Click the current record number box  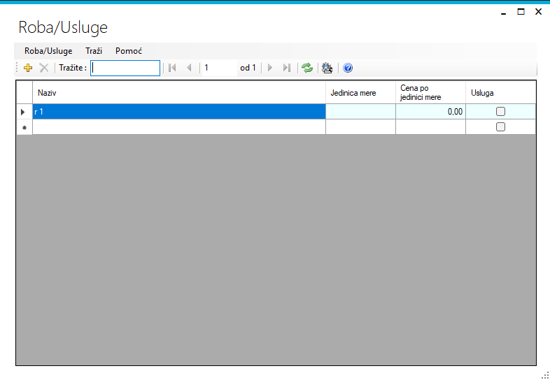pyautogui.click(x=220, y=68)
